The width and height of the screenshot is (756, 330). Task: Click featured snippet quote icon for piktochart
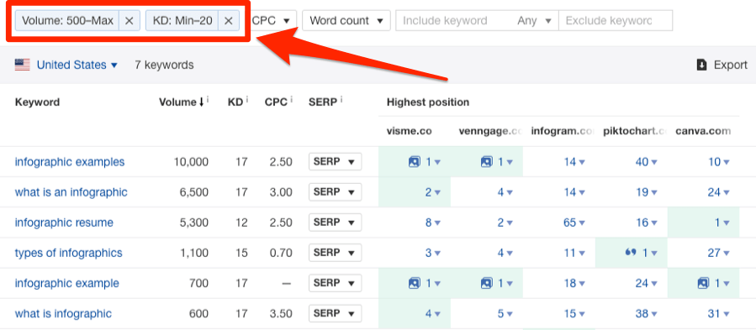(x=630, y=253)
